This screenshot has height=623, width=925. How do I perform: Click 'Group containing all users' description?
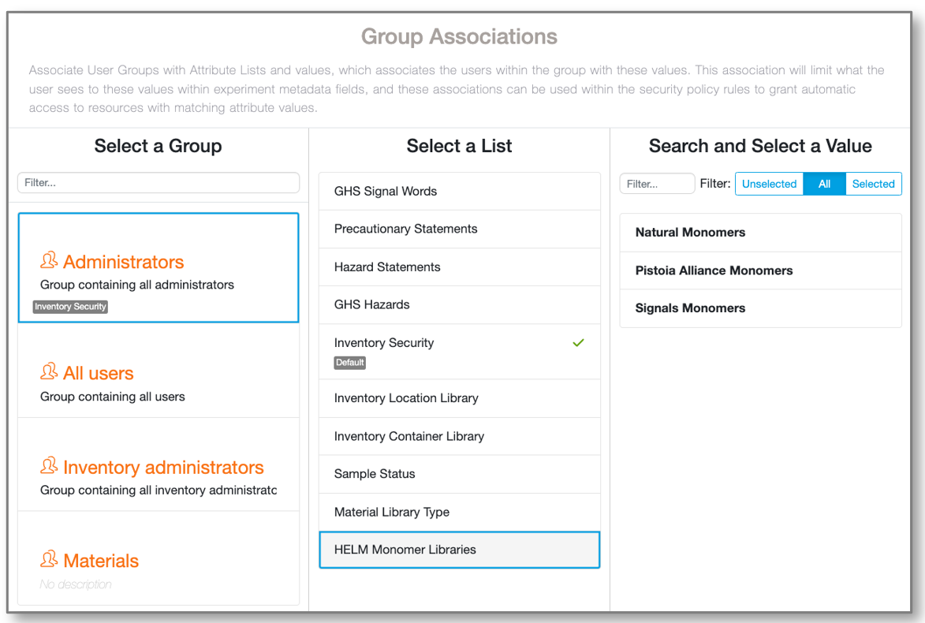(113, 397)
